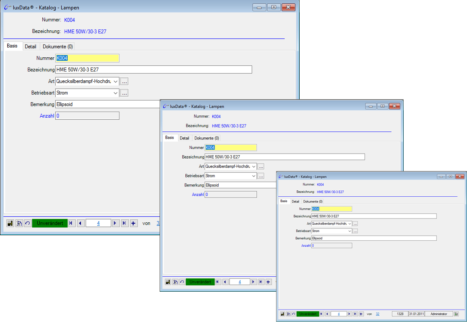Image resolution: width=467 pixels, height=322 pixels.
Task: Click the undo arrow icon in the largest window
Action: 27,223
